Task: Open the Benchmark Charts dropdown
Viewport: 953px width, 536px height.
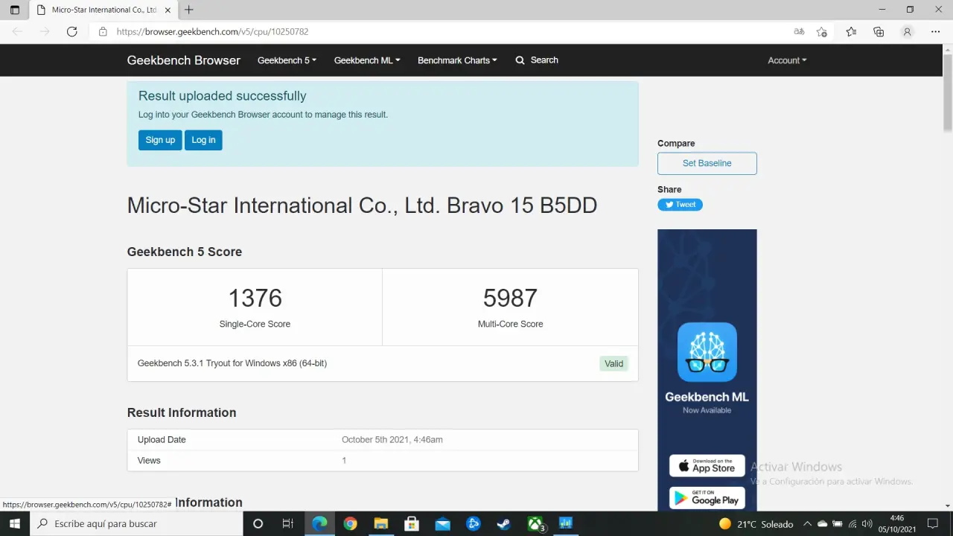Action: tap(457, 60)
